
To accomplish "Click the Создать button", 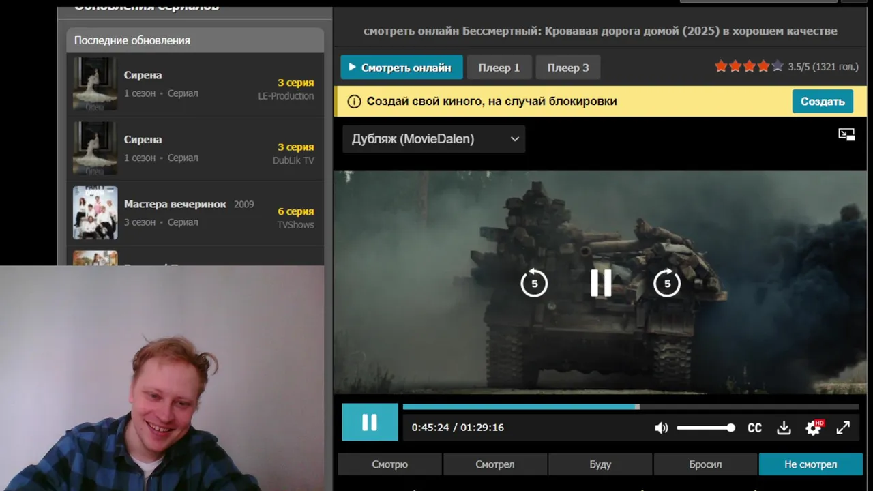I will (823, 101).
